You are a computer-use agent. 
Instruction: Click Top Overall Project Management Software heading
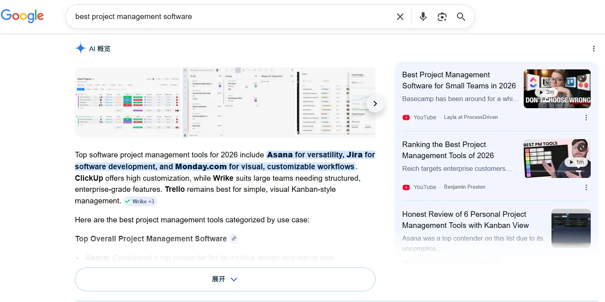(151, 239)
